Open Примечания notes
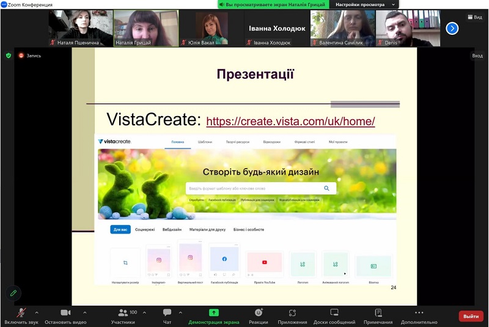489x327 pixels. (x=378, y=317)
